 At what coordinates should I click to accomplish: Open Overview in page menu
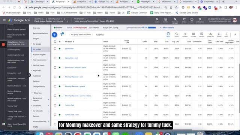pos(37,28)
